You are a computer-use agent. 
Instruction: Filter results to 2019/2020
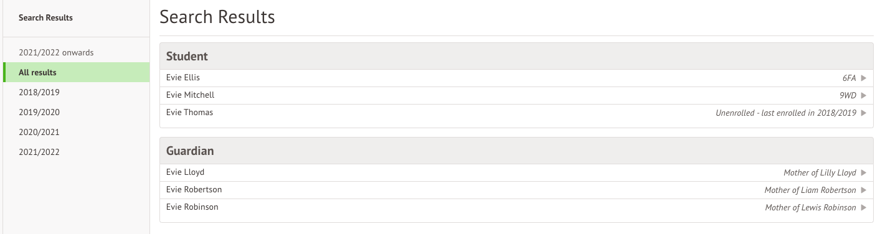point(76,112)
